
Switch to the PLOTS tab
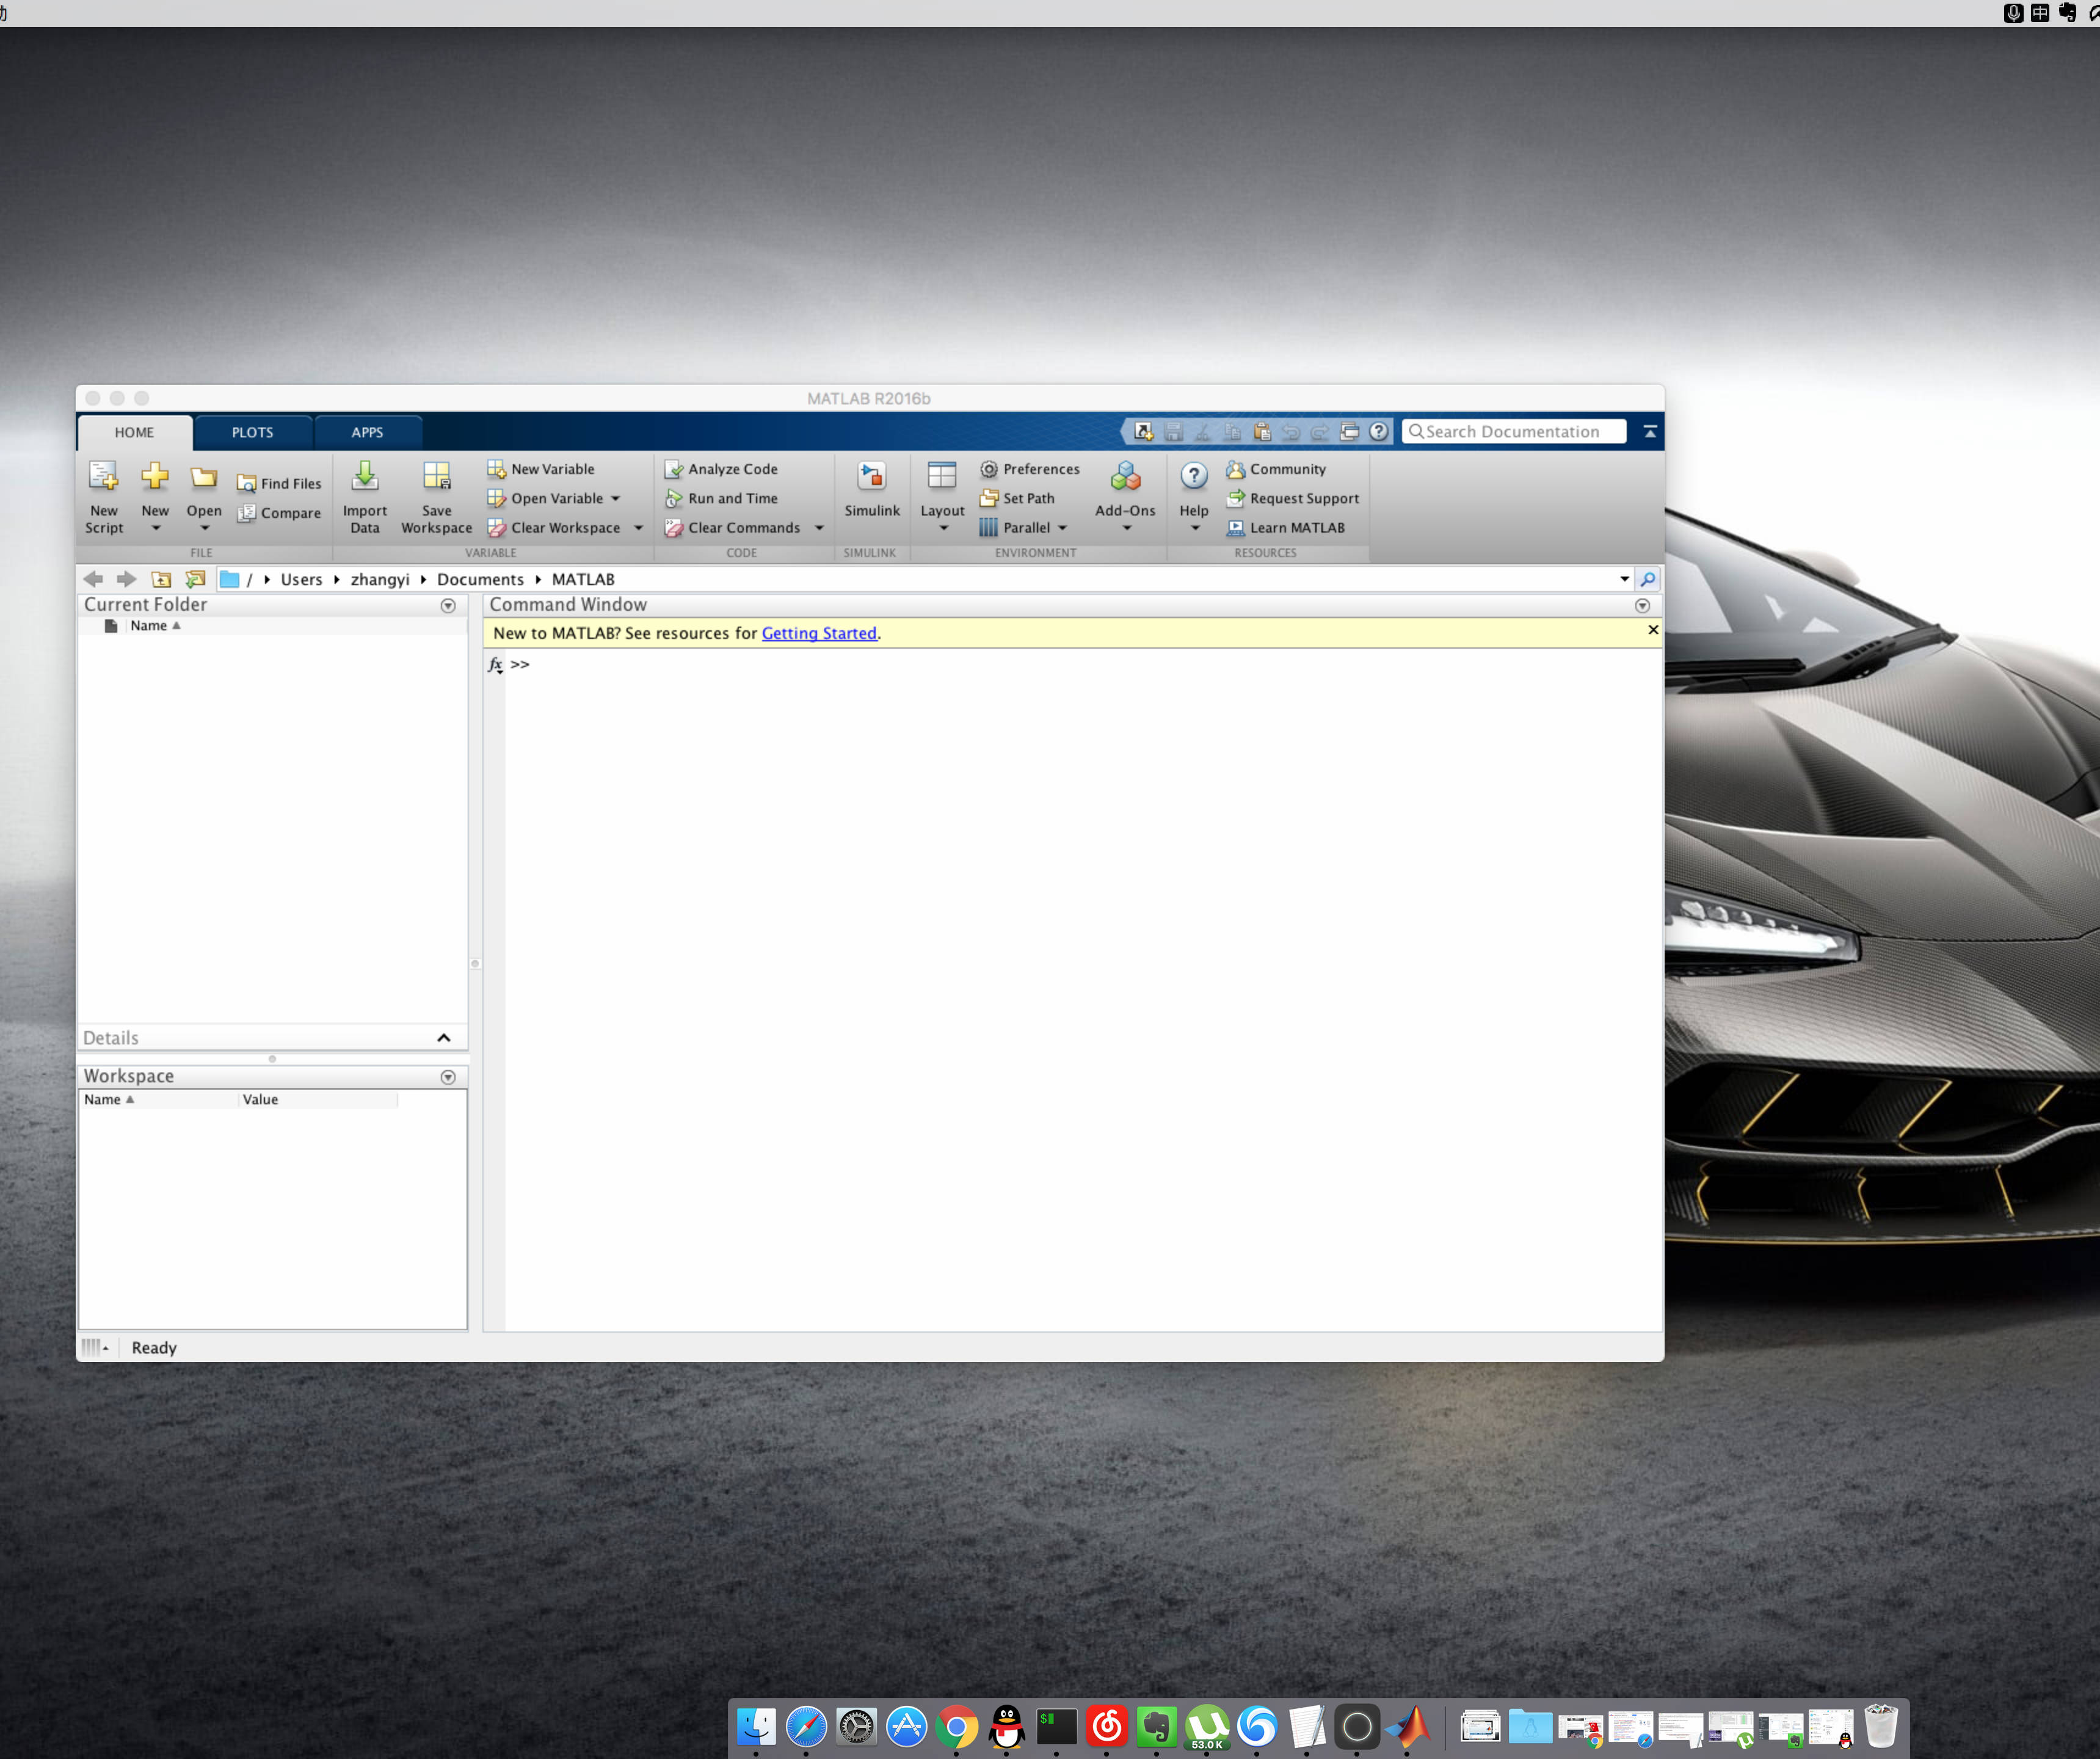pyautogui.click(x=252, y=432)
